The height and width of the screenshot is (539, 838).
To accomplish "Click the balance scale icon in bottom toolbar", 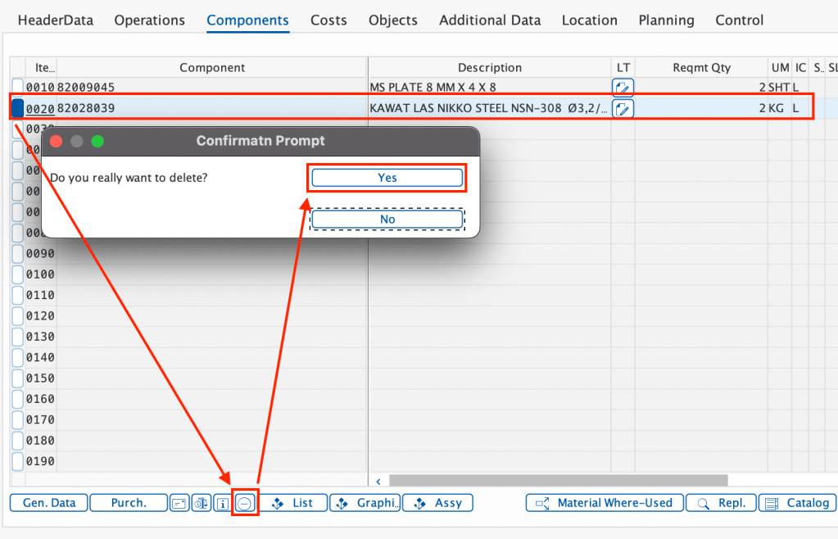I will pyautogui.click(x=201, y=503).
